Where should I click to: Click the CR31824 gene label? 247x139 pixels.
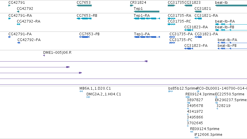coord(138,3)
